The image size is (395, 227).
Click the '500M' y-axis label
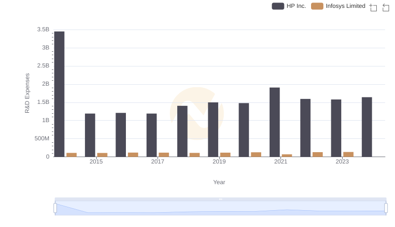click(42, 138)
